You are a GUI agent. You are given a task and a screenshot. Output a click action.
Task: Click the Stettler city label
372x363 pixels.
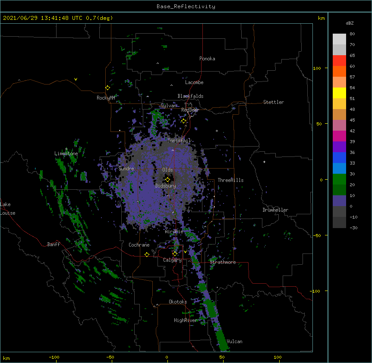click(274, 102)
